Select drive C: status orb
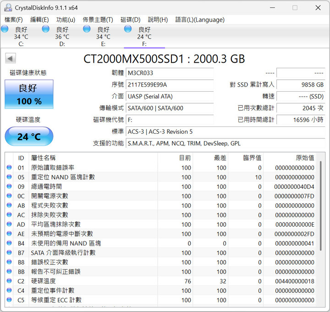 [5, 29]
